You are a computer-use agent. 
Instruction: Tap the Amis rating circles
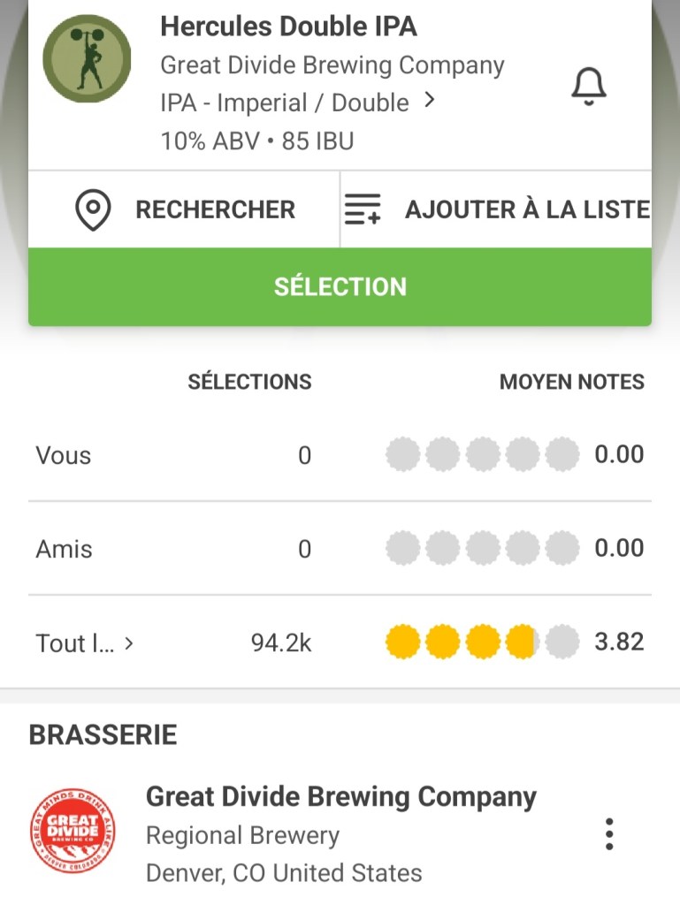[x=482, y=550]
